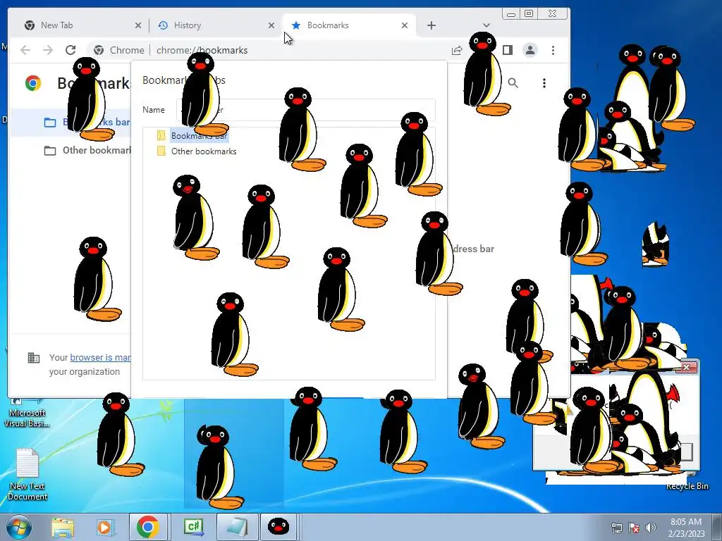Click the penguin app taskbar icon
This screenshot has width=722, height=541.
click(279, 527)
